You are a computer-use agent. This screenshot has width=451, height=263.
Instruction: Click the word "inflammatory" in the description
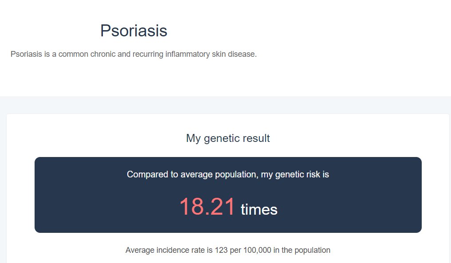tap(187, 54)
